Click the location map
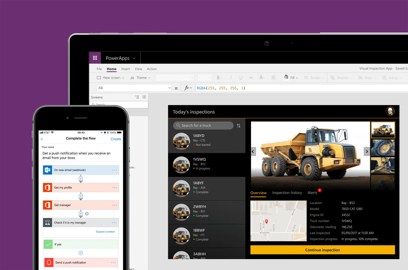Viewport: 408px width, 270px height. (x=278, y=221)
